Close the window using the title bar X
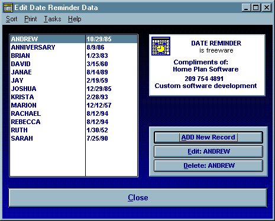The image size is (275, 221). (267, 8)
